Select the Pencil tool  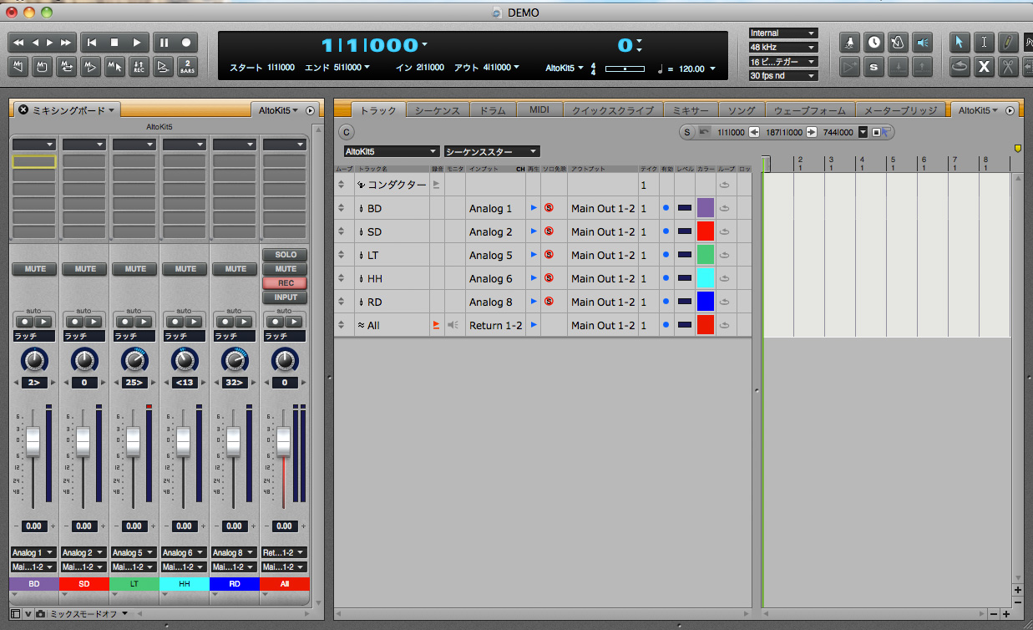1008,43
